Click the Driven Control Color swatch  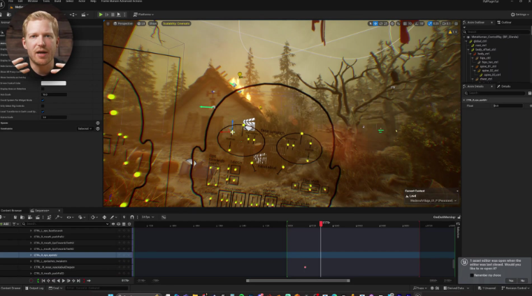pyautogui.click(x=54, y=83)
